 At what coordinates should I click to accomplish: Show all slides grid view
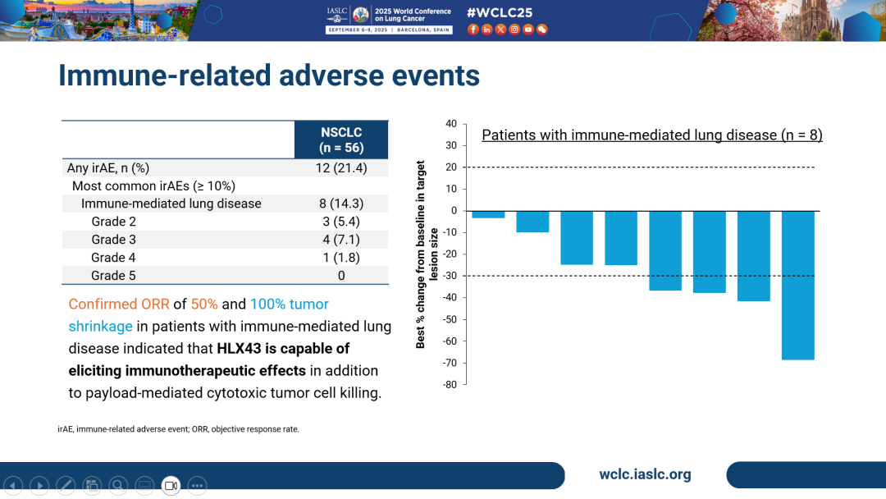click(x=92, y=485)
